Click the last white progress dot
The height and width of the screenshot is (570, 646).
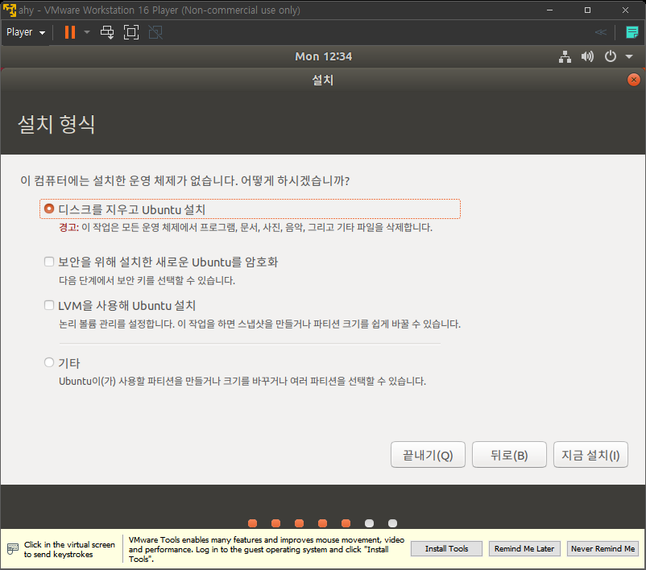[x=392, y=523]
